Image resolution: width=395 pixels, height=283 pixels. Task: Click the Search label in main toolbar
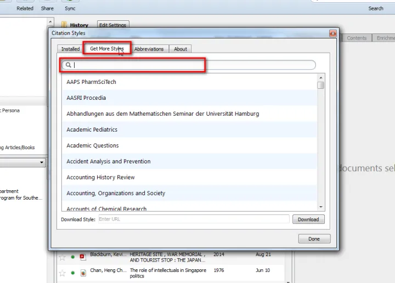pos(376,8)
